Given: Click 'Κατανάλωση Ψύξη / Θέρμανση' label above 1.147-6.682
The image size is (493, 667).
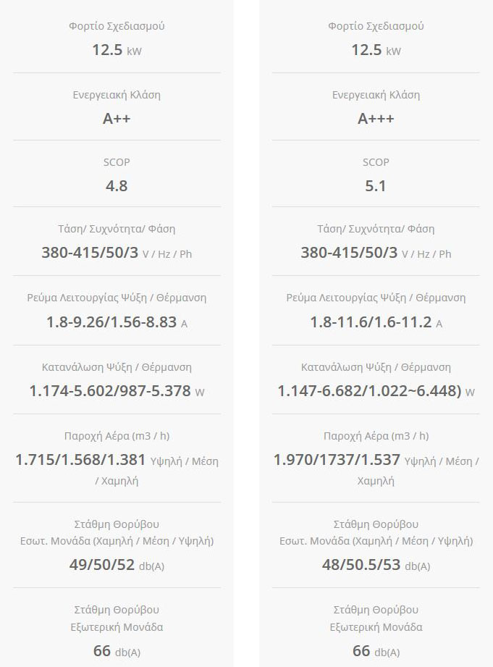Looking at the screenshot, I should (x=376, y=367).
